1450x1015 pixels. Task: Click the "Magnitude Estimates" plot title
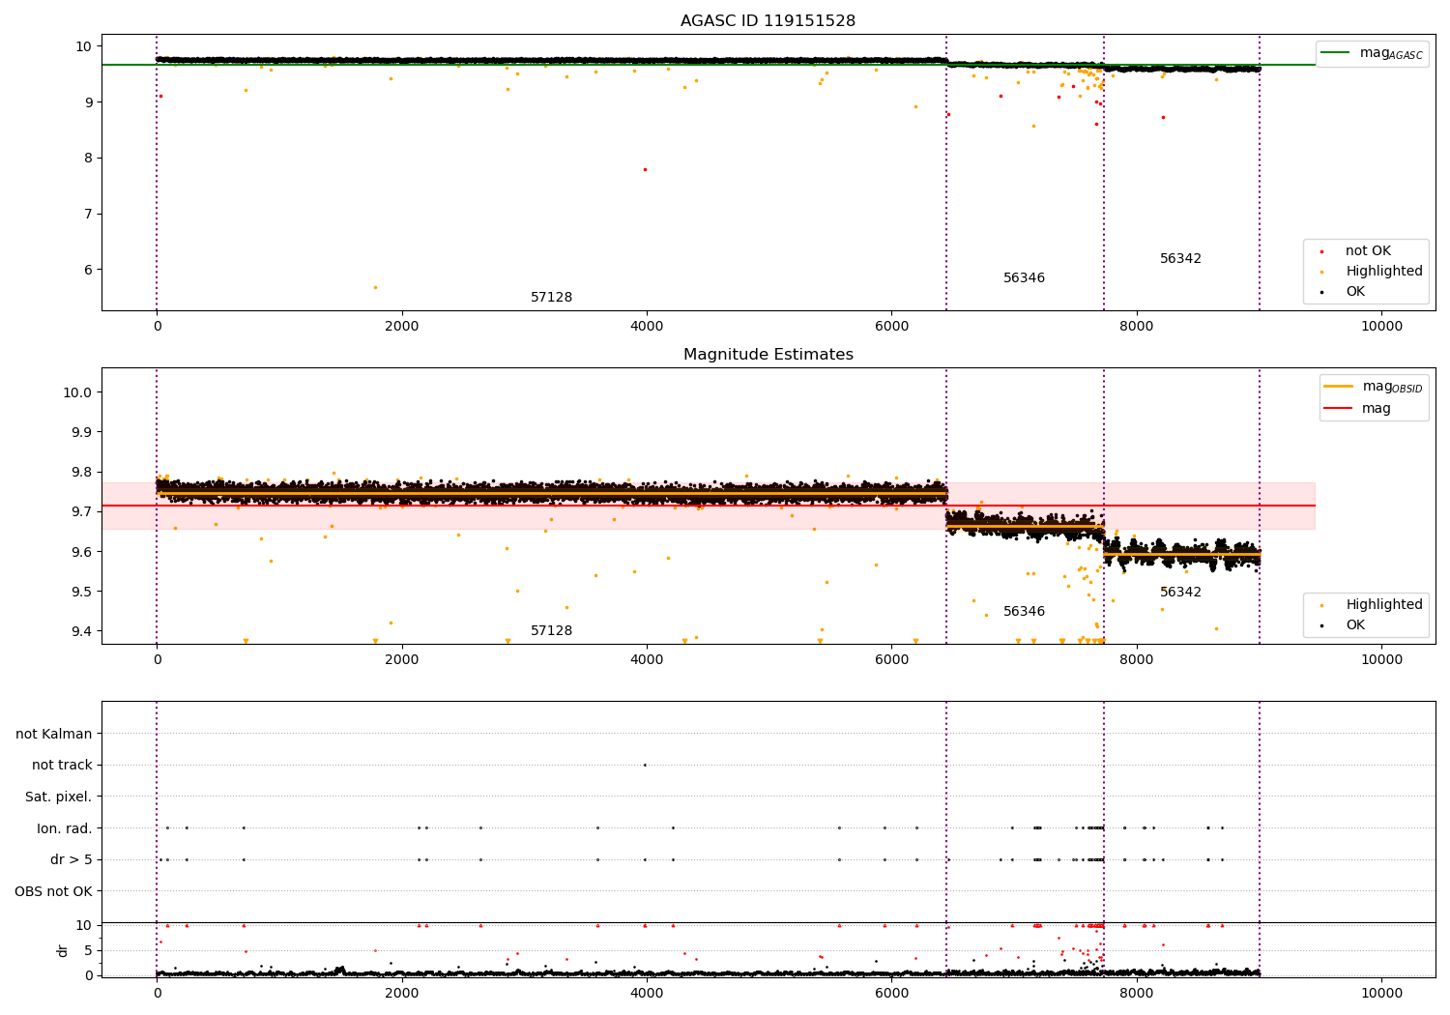point(768,355)
